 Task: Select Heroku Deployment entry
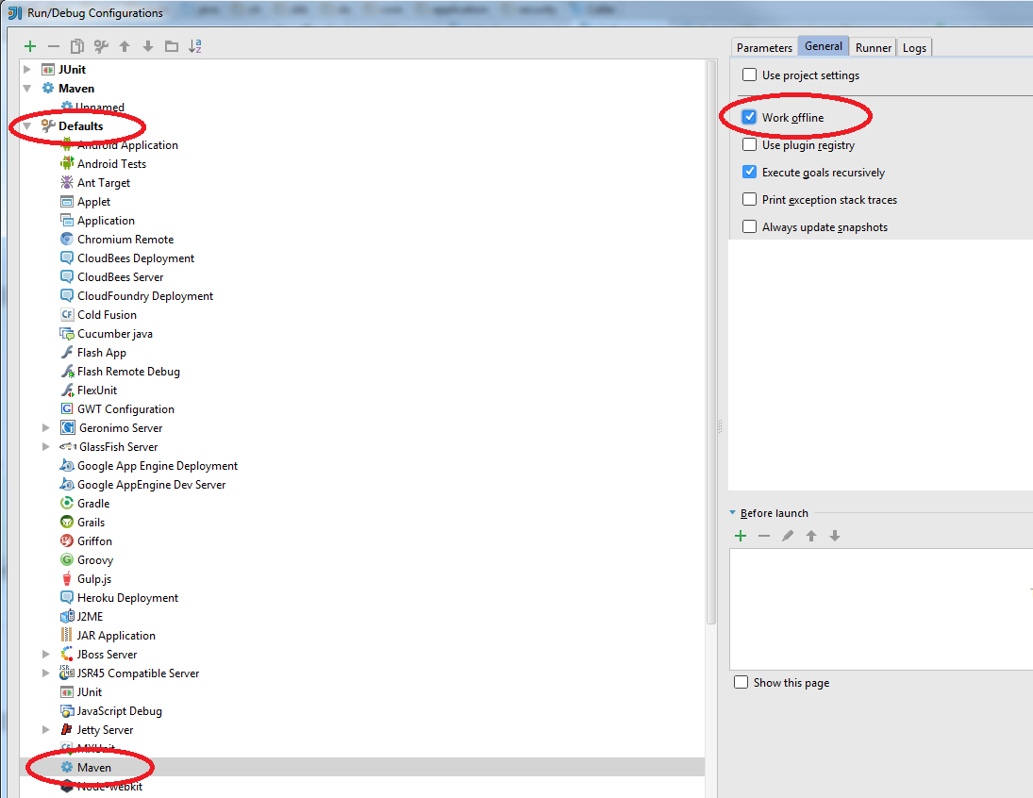pos(127,598)
